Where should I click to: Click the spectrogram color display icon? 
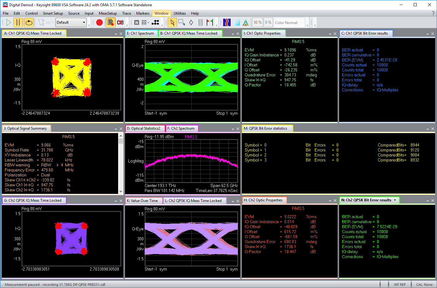pos(227,22)
